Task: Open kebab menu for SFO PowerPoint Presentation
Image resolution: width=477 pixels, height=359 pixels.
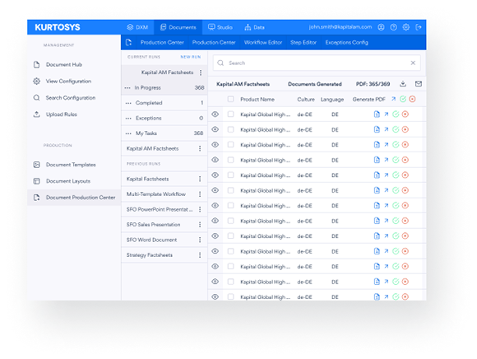Action: (200, 209)
